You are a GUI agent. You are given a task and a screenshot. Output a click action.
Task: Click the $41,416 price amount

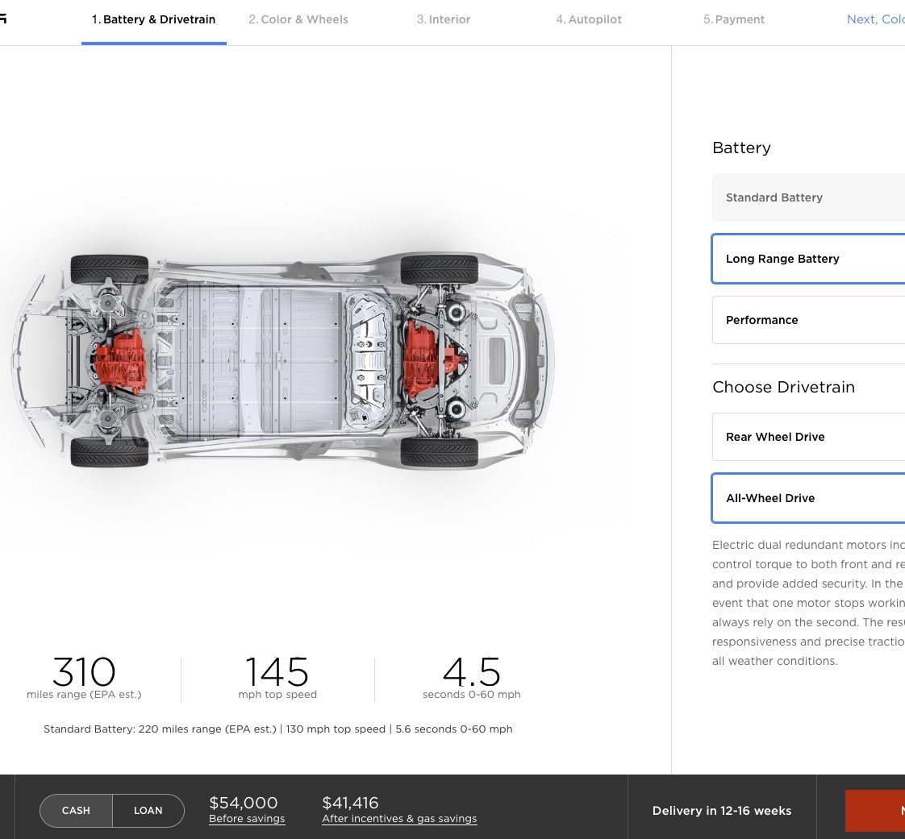click(x=350, y=802)
